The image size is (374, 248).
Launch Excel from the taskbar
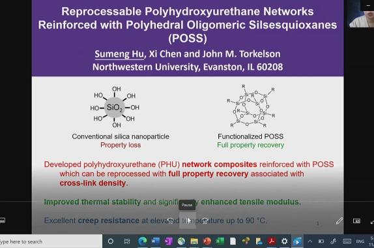pos(220,241)
